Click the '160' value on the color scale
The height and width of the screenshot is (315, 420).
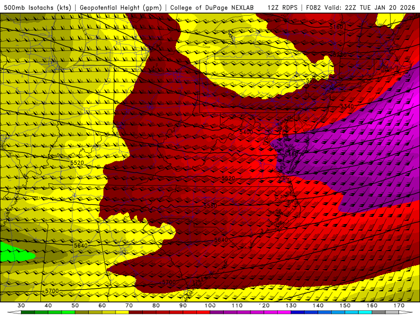(x=372, y=306)
